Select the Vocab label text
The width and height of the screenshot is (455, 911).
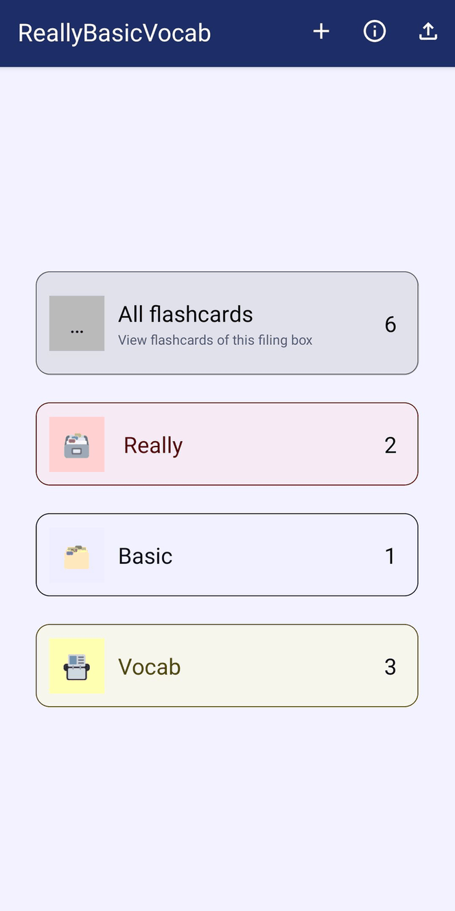pos(149,666)
